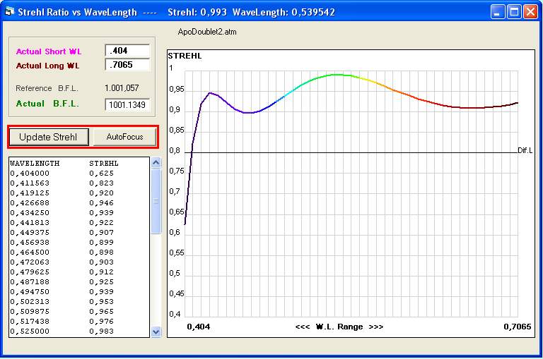
Task: Click the STREHL chart title
Action: [x=185, y=56]
